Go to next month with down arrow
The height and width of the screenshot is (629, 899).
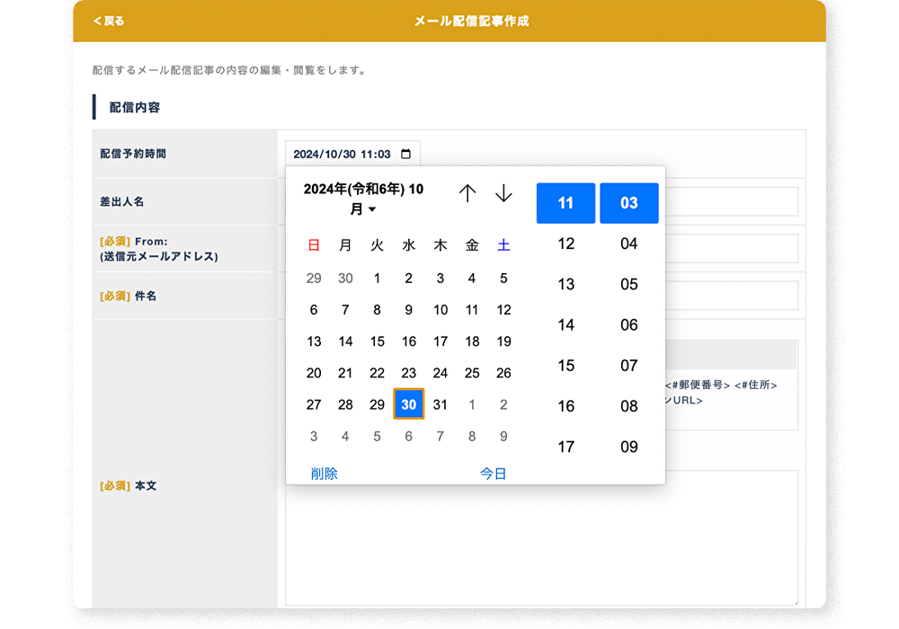[x=503, y=193]
